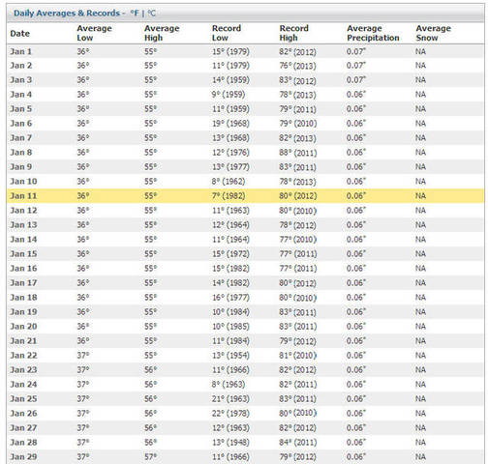Select record low 19° (1968) for Jan 6
The image size is (488, 464).
(230, 124)
